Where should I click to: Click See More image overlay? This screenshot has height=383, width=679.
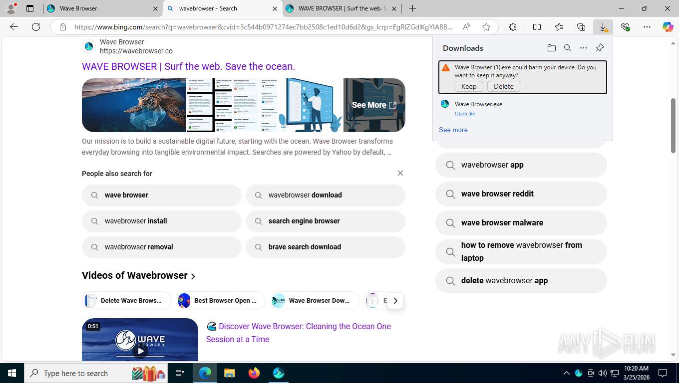(x=374, y=105)
